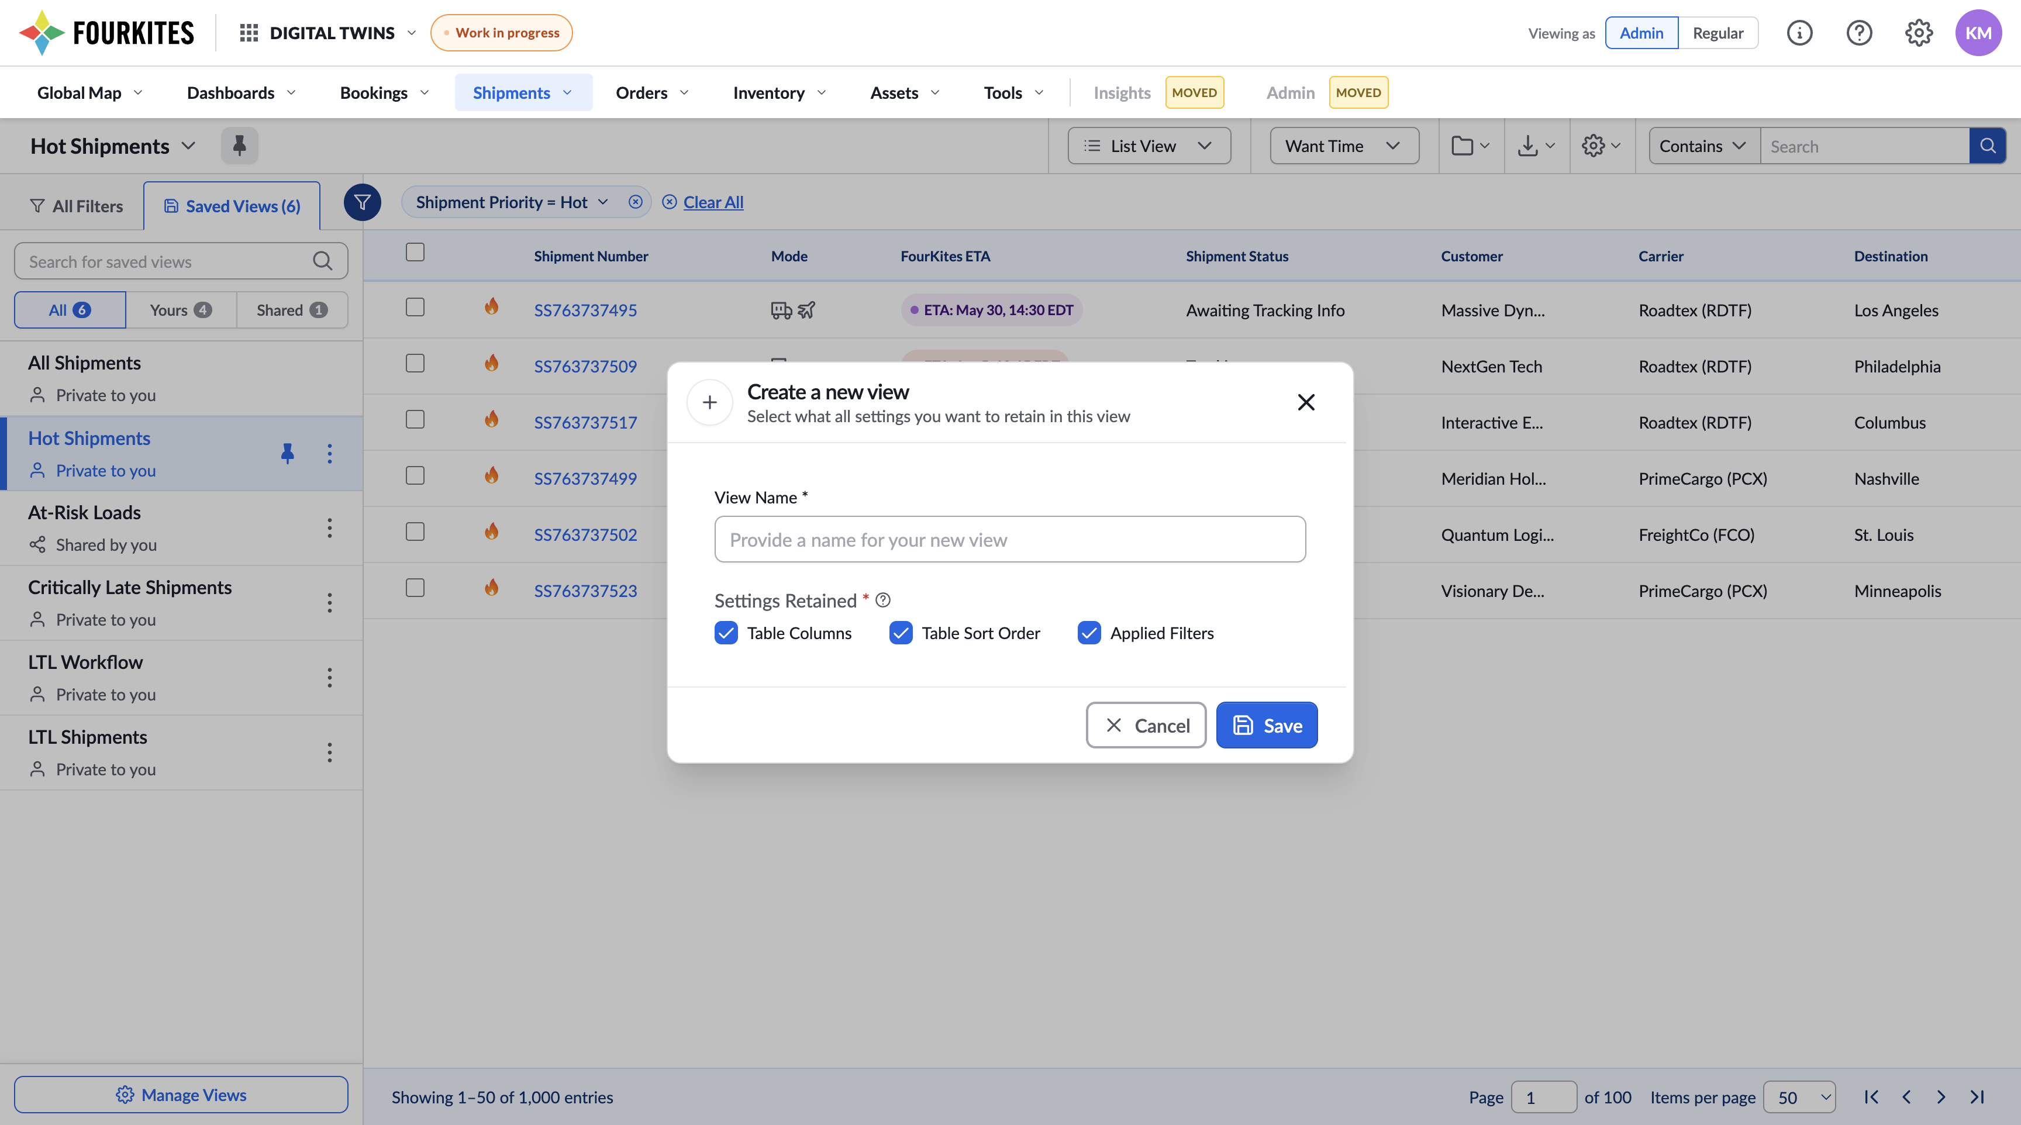Viewport: 2021px width, 1125px height.
Task: Expand the Digital Twins product switcher
Action: tap(412, 33)
